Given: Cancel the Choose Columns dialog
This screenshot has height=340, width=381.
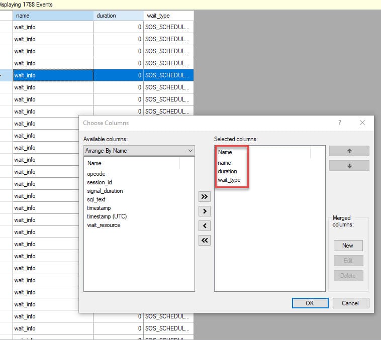Looking at the screenshot, I should [351, 303].
